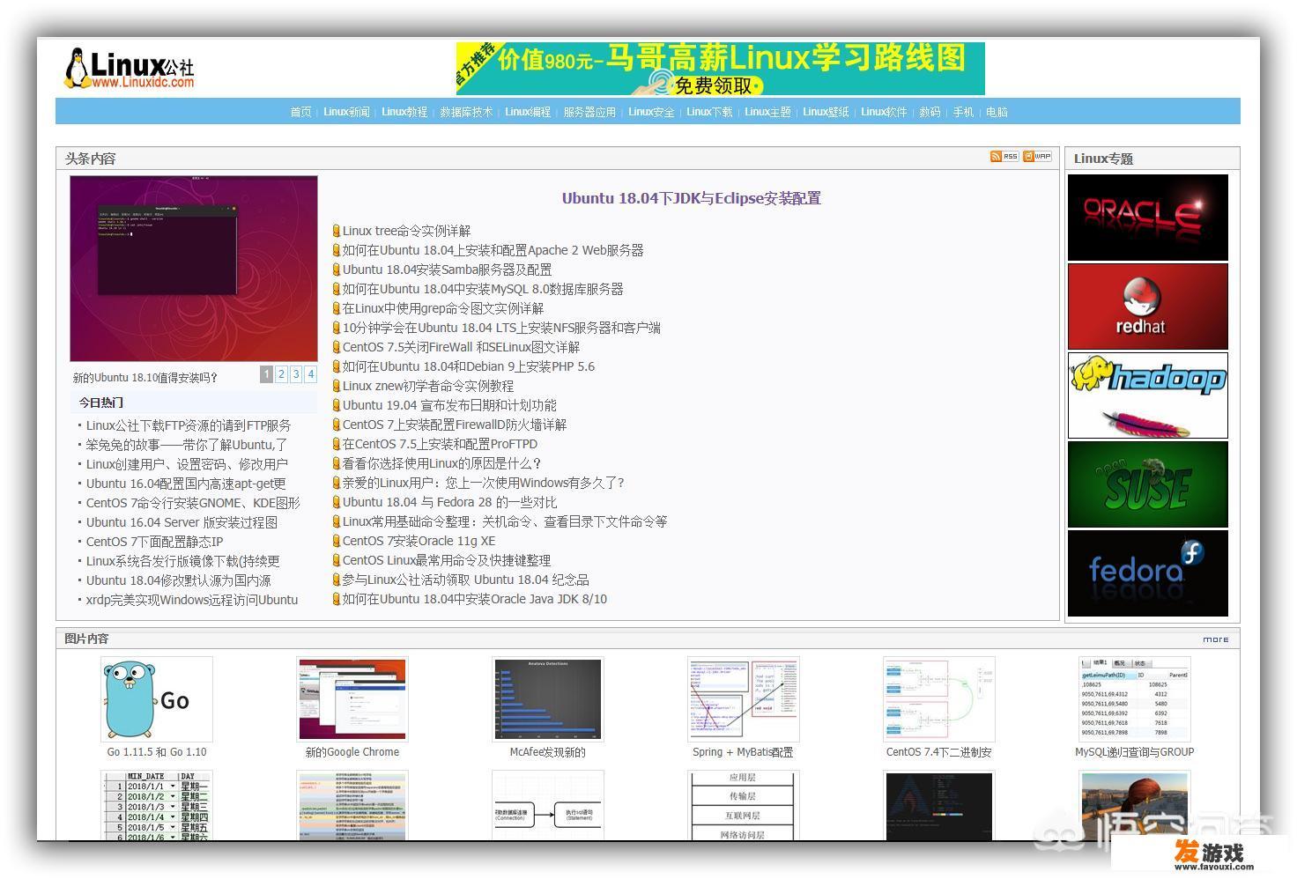Open 在CentOS 7.5上安装和配置ProFTPD
The width and height of the screenshot is (1297, 879).
pyautogui.click(x=440, y=444)
